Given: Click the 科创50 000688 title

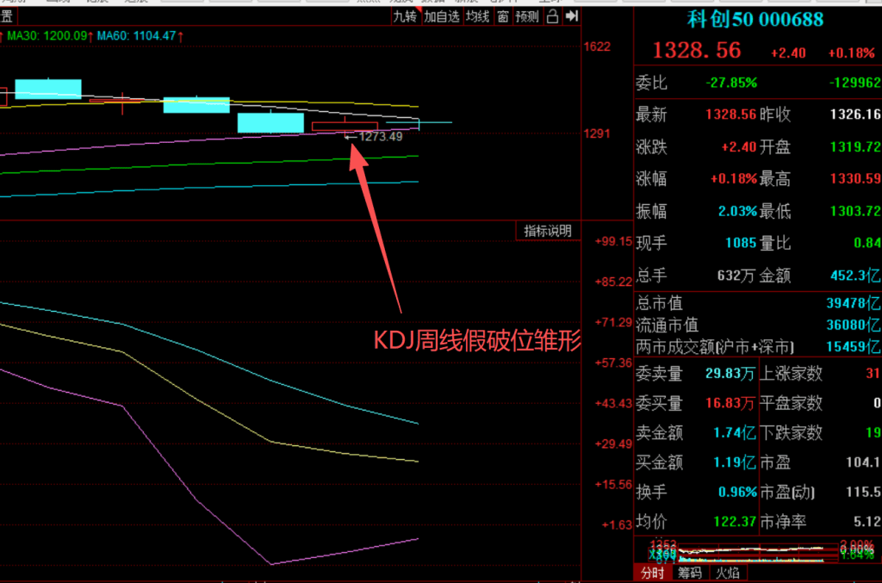Looking at the screenshot, I should pyautogui.click(x=755, y=19).
